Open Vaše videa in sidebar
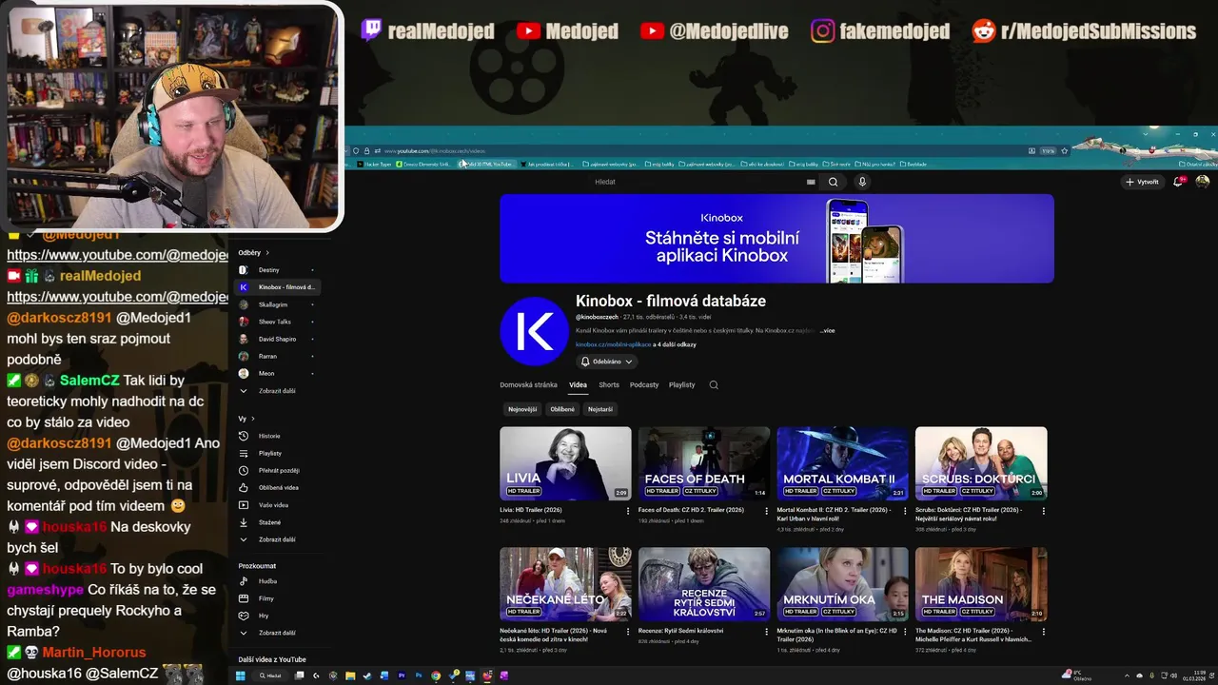The height and width of the screenshot is (685, 1218). pos(277,505)
